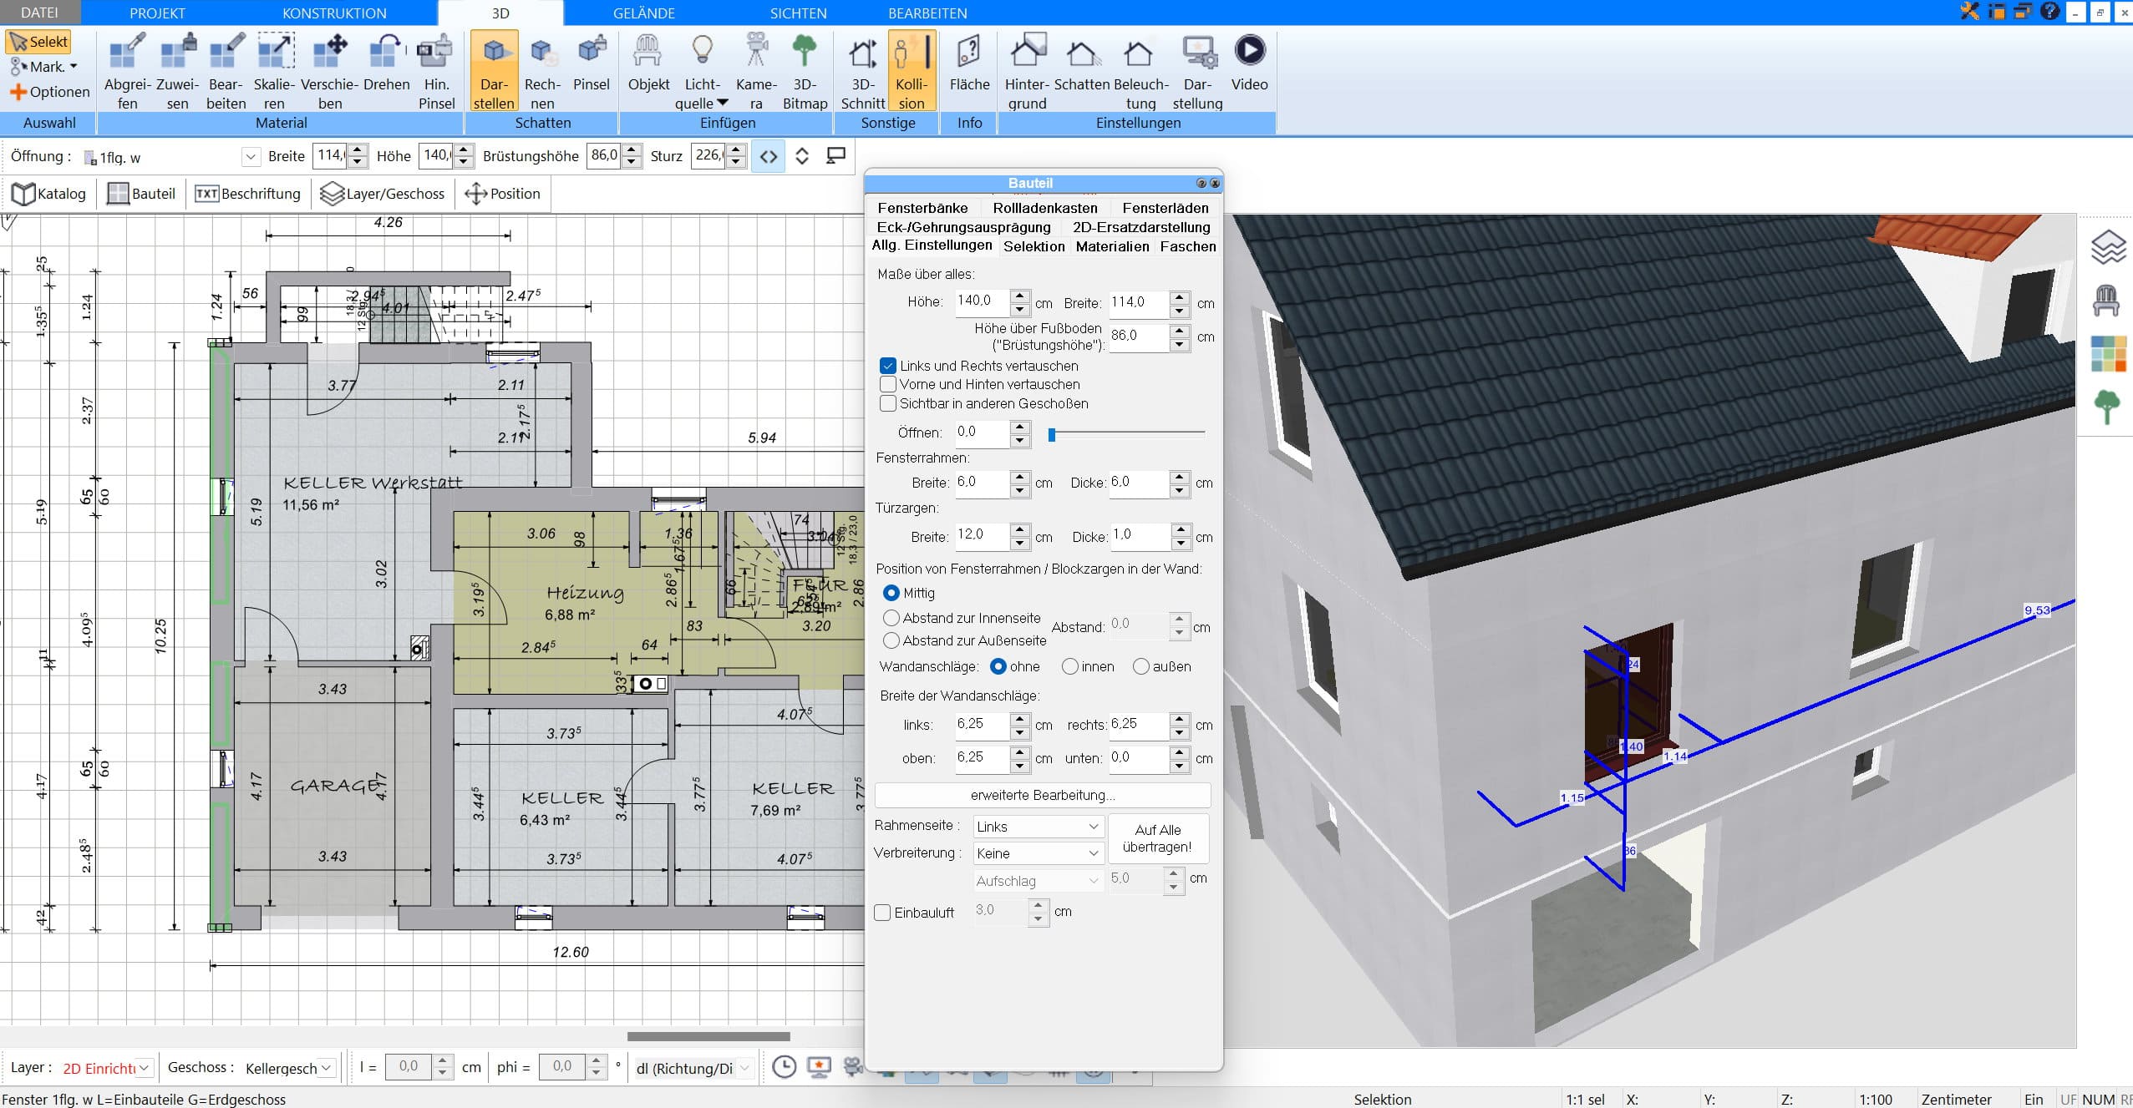Switch to the Rollladenkasten tab

click(1045, 208)
